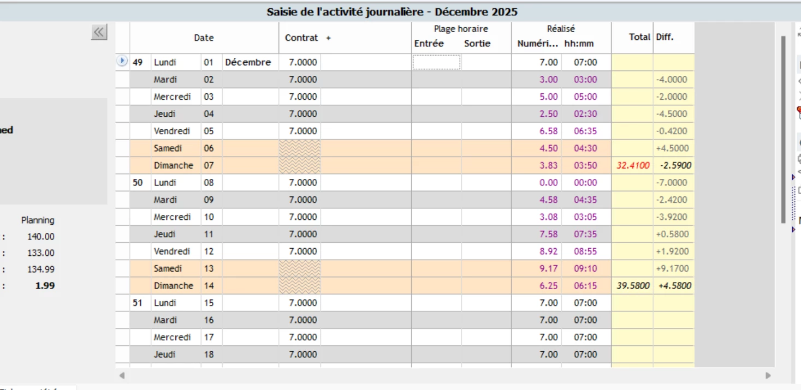Image resolution: width=801 pixels, height=390 pixels.
Task: Click week 50 number cell
Action: (x=138, y=182)
